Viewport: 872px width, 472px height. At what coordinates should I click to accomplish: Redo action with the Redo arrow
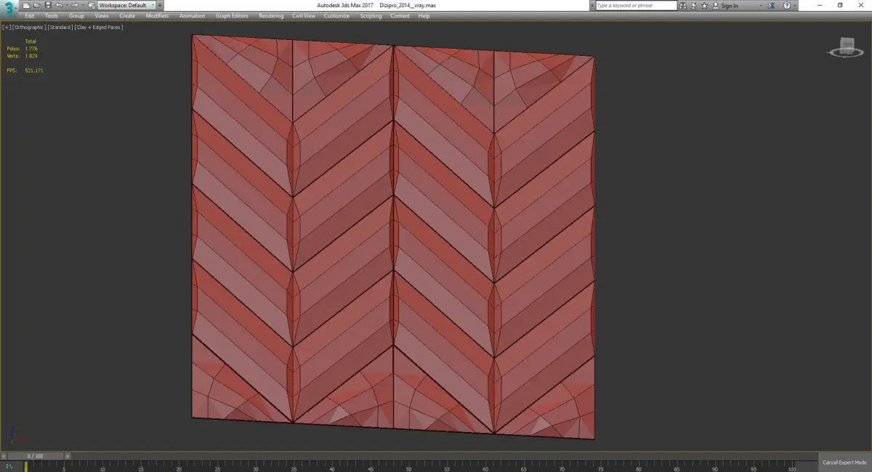75,5
